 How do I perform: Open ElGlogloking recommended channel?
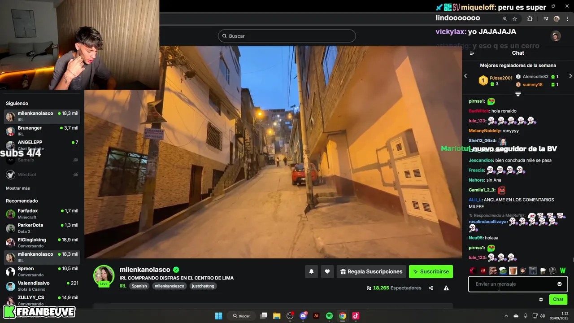42,243
